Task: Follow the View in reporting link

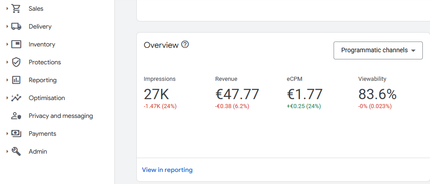Action: [x=167, y=170]
